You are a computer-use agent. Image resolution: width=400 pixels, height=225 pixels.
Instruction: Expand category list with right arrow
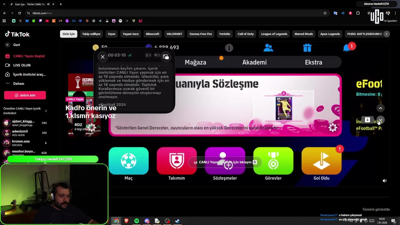point(387,34)
